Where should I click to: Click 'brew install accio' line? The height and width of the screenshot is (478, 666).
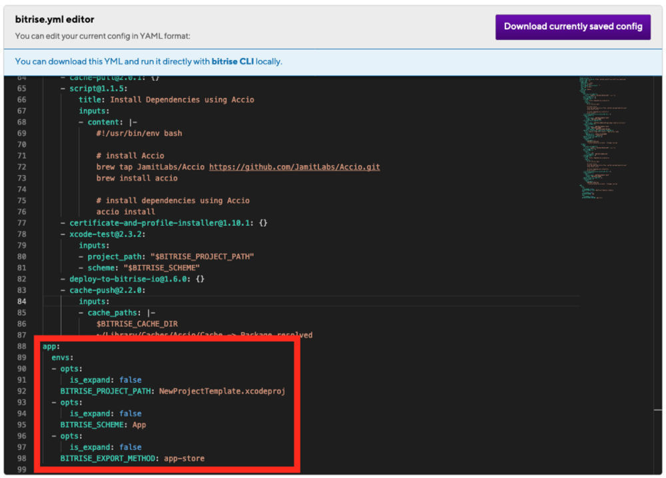point(137,178)
